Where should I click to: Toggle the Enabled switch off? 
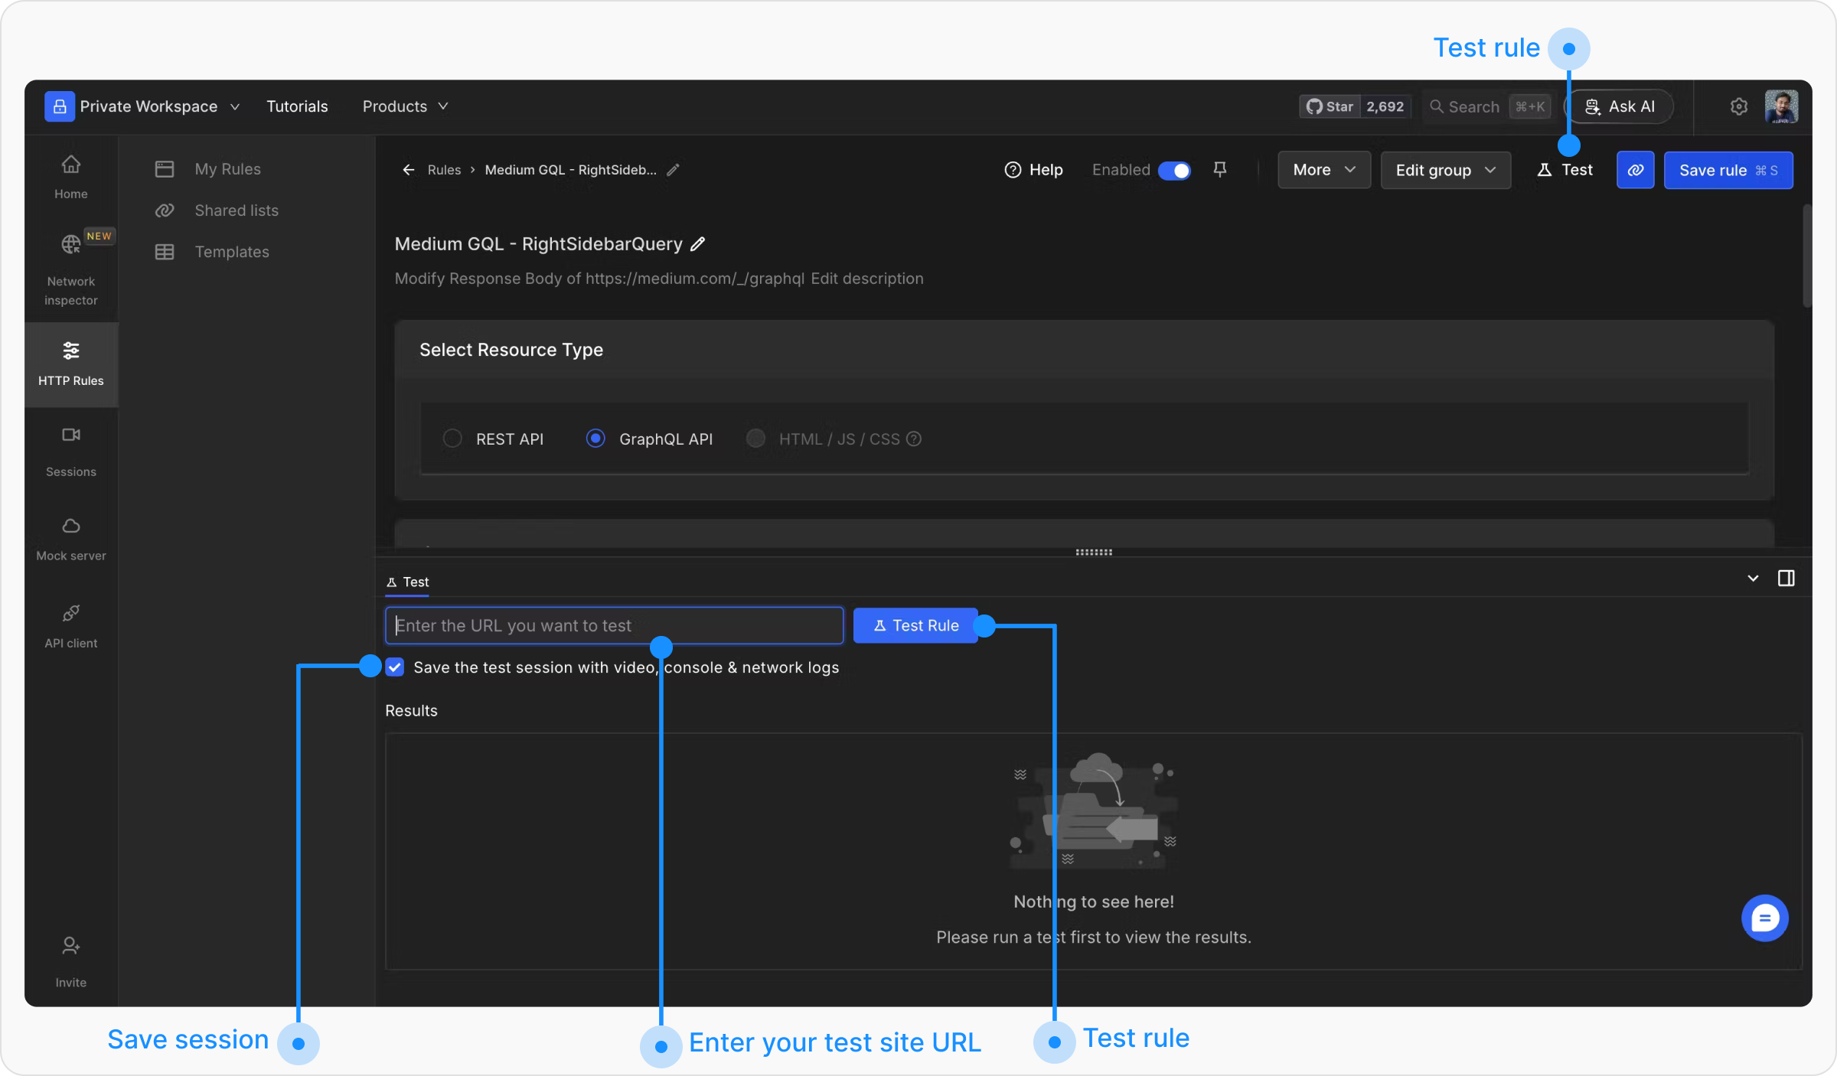tap(1174, 170)
